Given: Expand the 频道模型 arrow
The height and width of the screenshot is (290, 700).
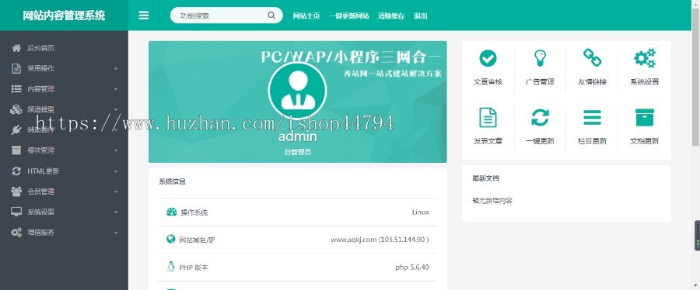Looking at the screenshot, I should coord(116,110).
